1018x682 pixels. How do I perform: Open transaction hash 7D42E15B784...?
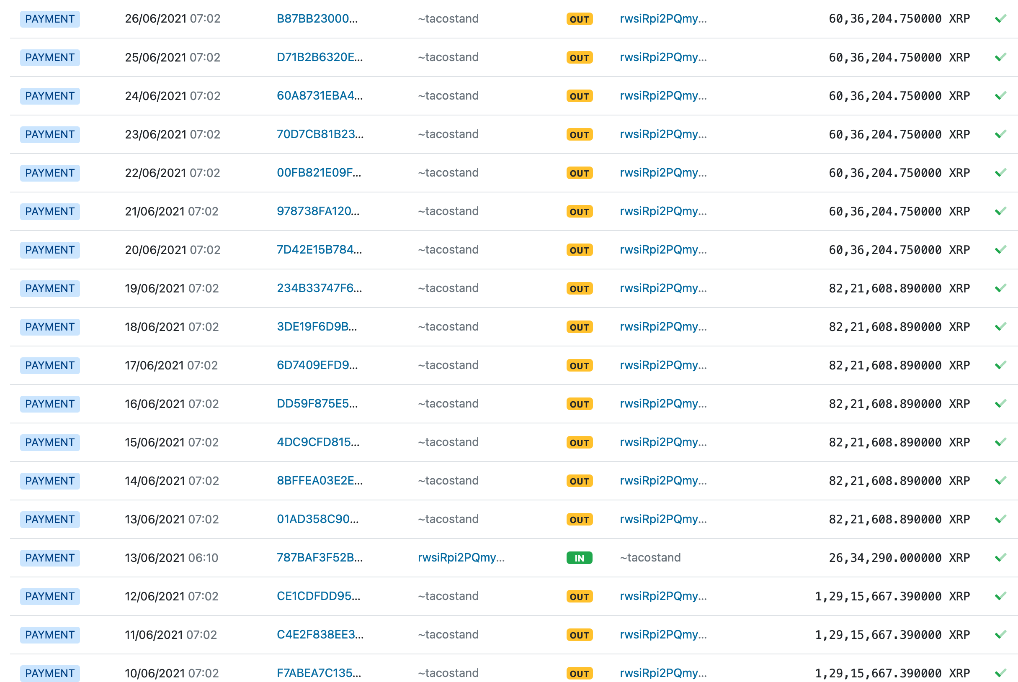click(320, 250)
